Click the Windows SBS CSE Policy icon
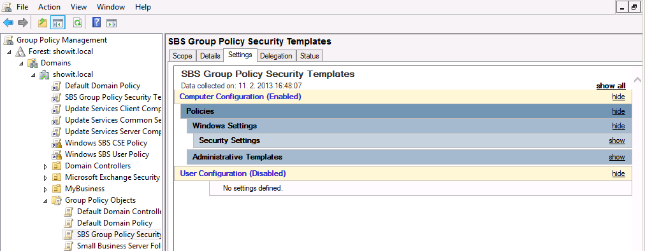Viewport: 645px width, 251px height. click(x=56, y=144)
